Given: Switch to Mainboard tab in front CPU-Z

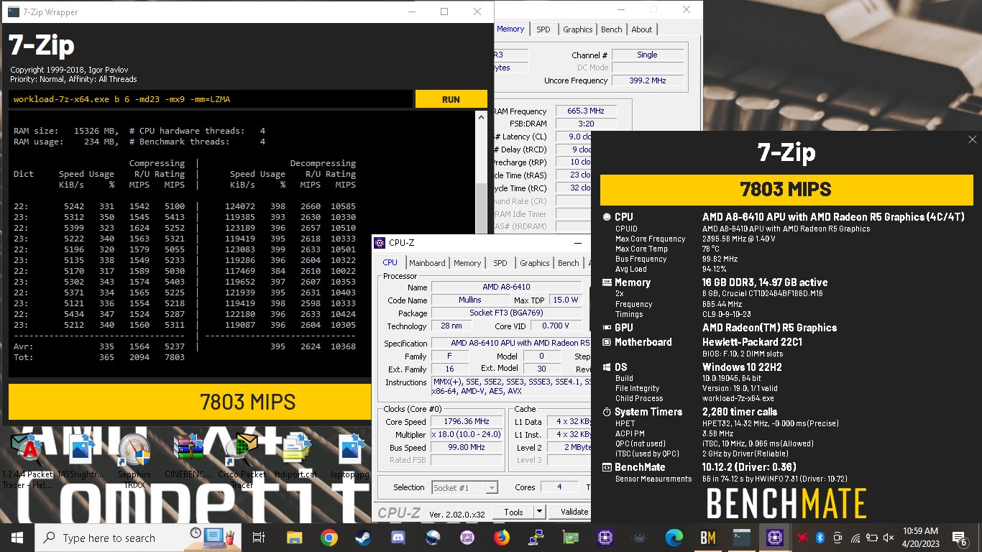Looking at the screenshot, I should [x=427, y=263].
